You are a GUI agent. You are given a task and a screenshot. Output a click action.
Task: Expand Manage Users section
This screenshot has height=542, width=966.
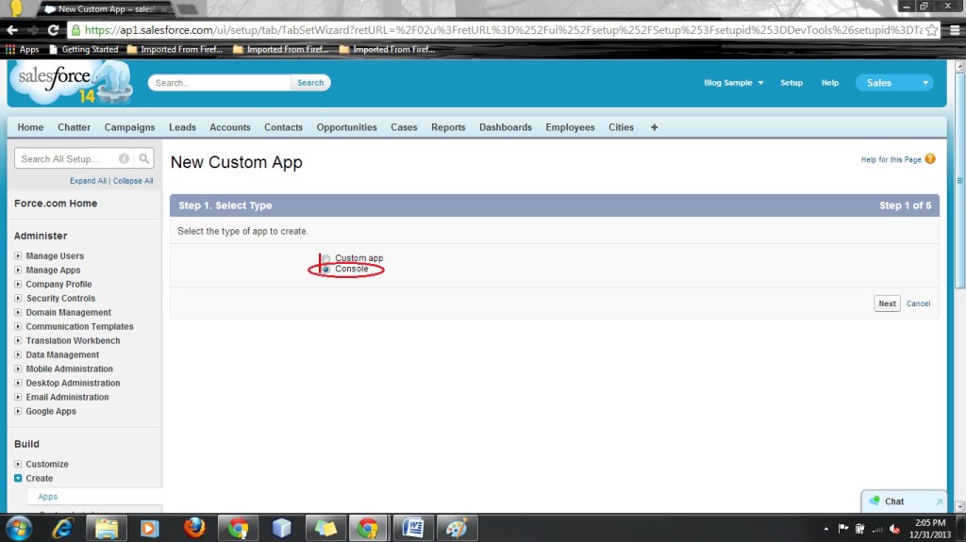click(x=18, y=255)
